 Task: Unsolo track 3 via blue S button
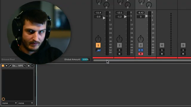pos(141,50)
